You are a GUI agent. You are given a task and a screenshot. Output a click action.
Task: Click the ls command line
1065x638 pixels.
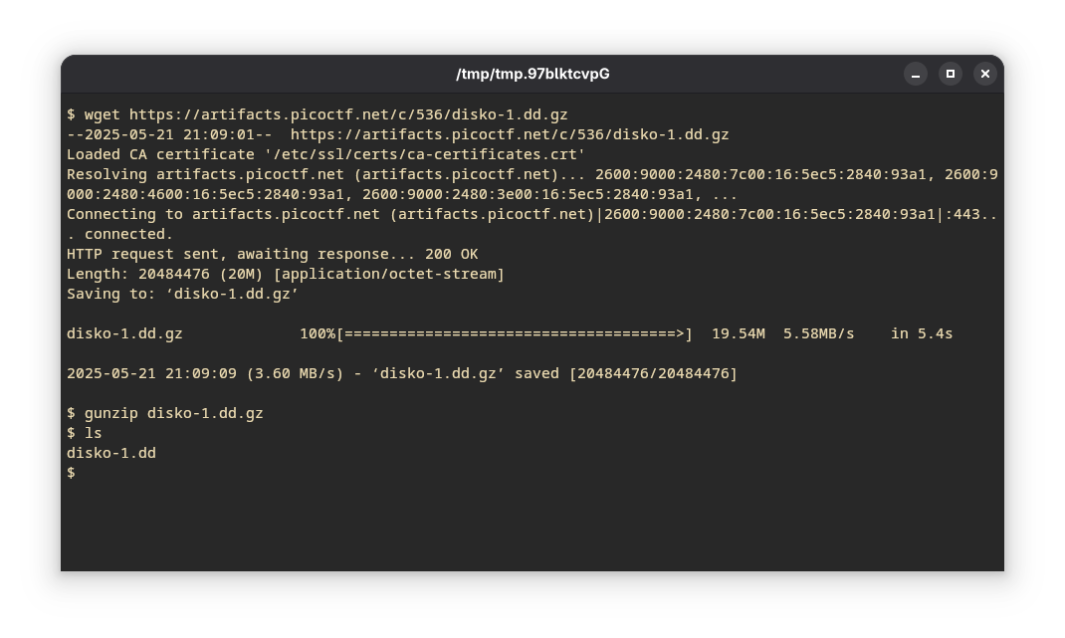pyautogui.click(x=94, y=433)
